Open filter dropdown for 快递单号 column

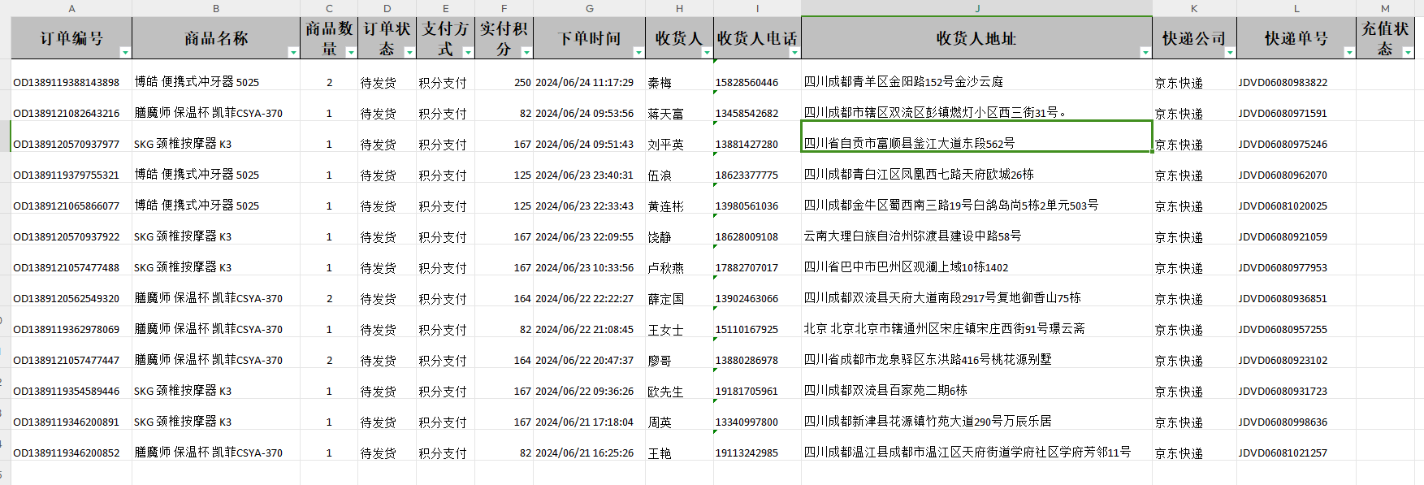click(x=1349, y=52)
